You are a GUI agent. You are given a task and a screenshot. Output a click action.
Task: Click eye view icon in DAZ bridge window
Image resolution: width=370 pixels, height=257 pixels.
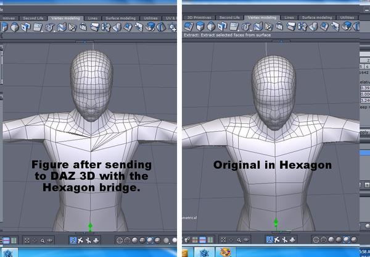[50, 240]
